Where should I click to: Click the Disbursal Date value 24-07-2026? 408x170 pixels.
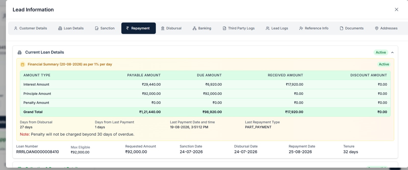pyautogui.click(x=246, y=152)
